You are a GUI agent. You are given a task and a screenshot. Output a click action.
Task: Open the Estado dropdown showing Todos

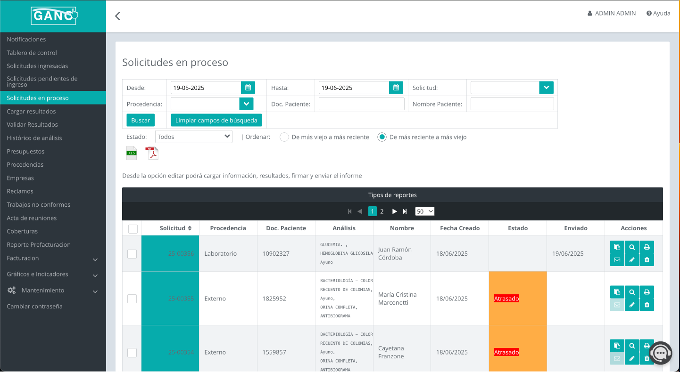coord(193,136)
